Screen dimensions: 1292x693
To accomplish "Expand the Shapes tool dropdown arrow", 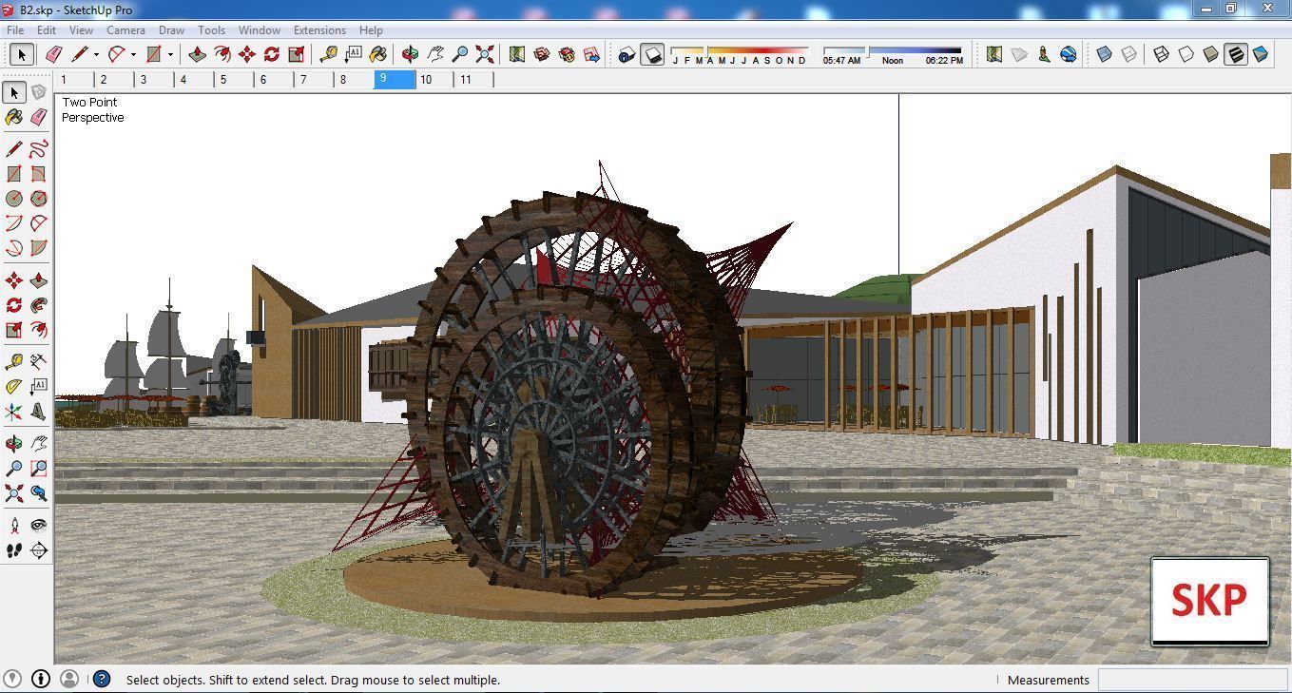I will (x=170, y=54).
